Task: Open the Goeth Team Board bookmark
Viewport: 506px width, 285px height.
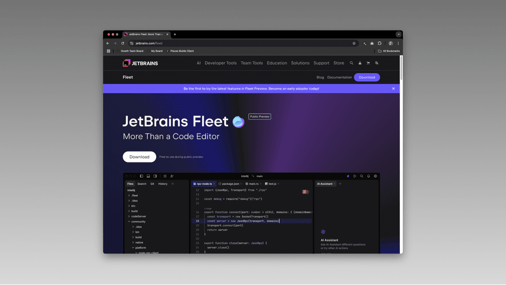Action: point(130,51)
